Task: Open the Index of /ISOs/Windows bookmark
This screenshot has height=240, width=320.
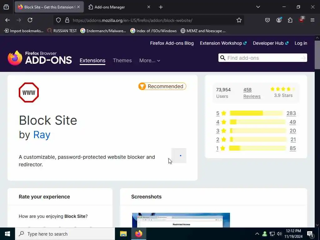Action: click(153, 31)
